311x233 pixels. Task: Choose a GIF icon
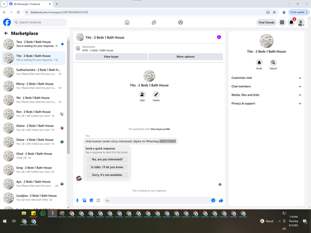pyautogui.click(x=98, y=200)
